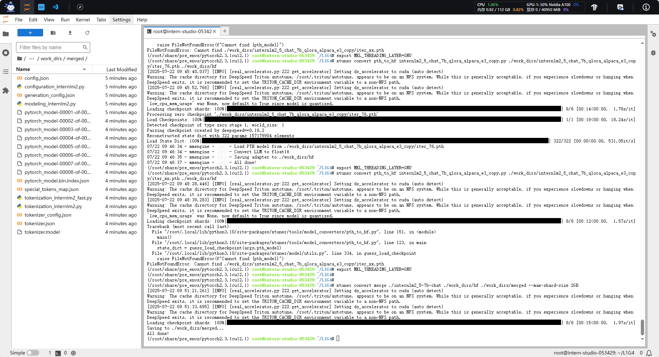Close the root@intern-studio terminal tab
659x357 pixels.
click(x=214, y=31)
